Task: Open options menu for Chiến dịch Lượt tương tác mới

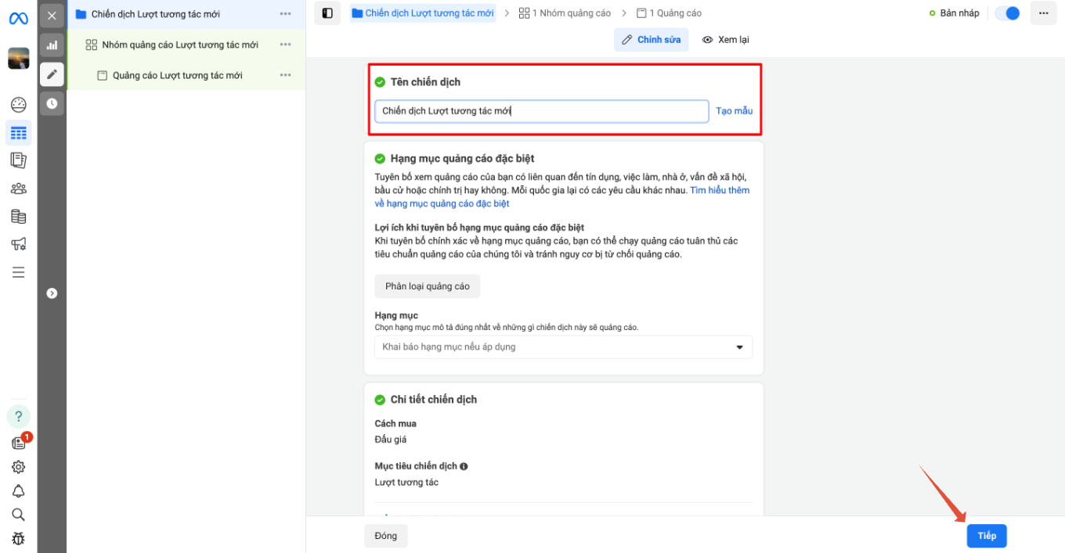Action: click(x=285, y=14)
